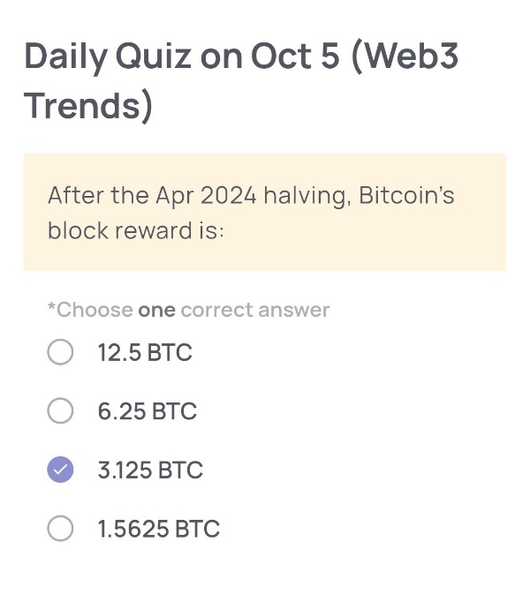Click the asterisk before "Choose"
The height and width of the screenshot is (594, 530).
coord(51,308)
